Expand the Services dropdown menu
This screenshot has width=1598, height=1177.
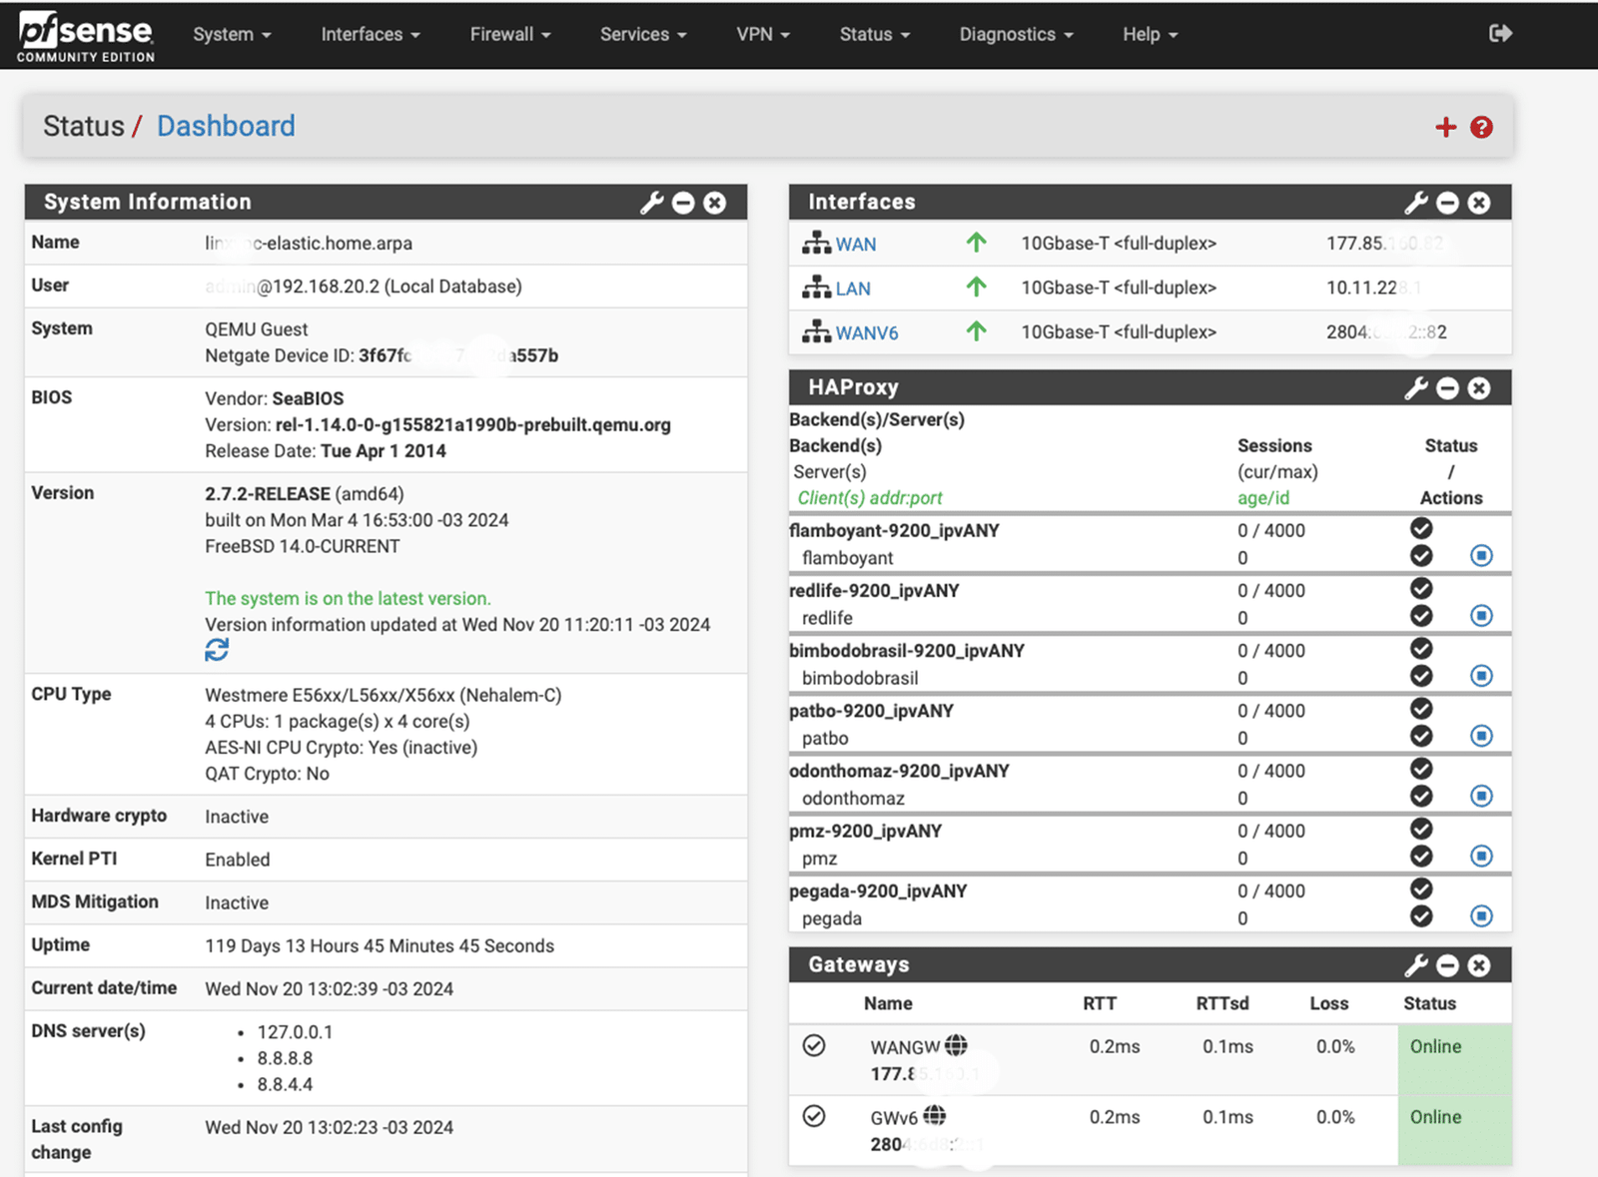[x=642, y=34]
